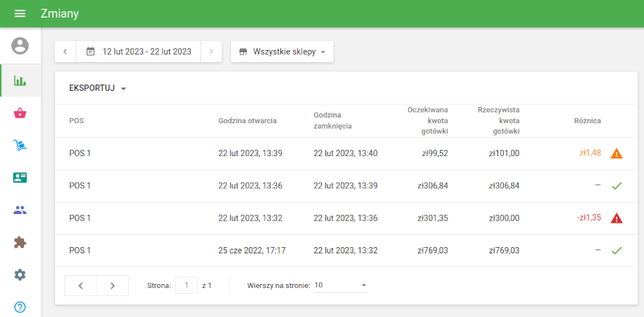Open the employee ID card section
The height and width of the screenshot is (317, 644).
coord(19,177)
